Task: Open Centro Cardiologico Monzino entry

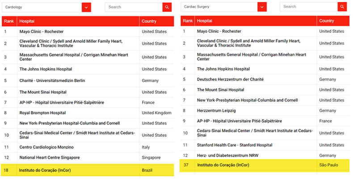Action: click(46, 147)
